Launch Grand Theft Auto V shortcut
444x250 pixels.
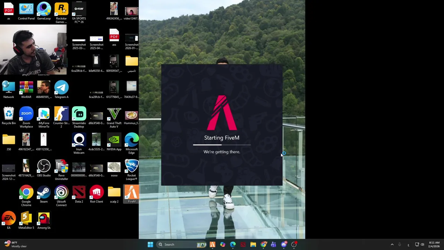pos(114,117)
